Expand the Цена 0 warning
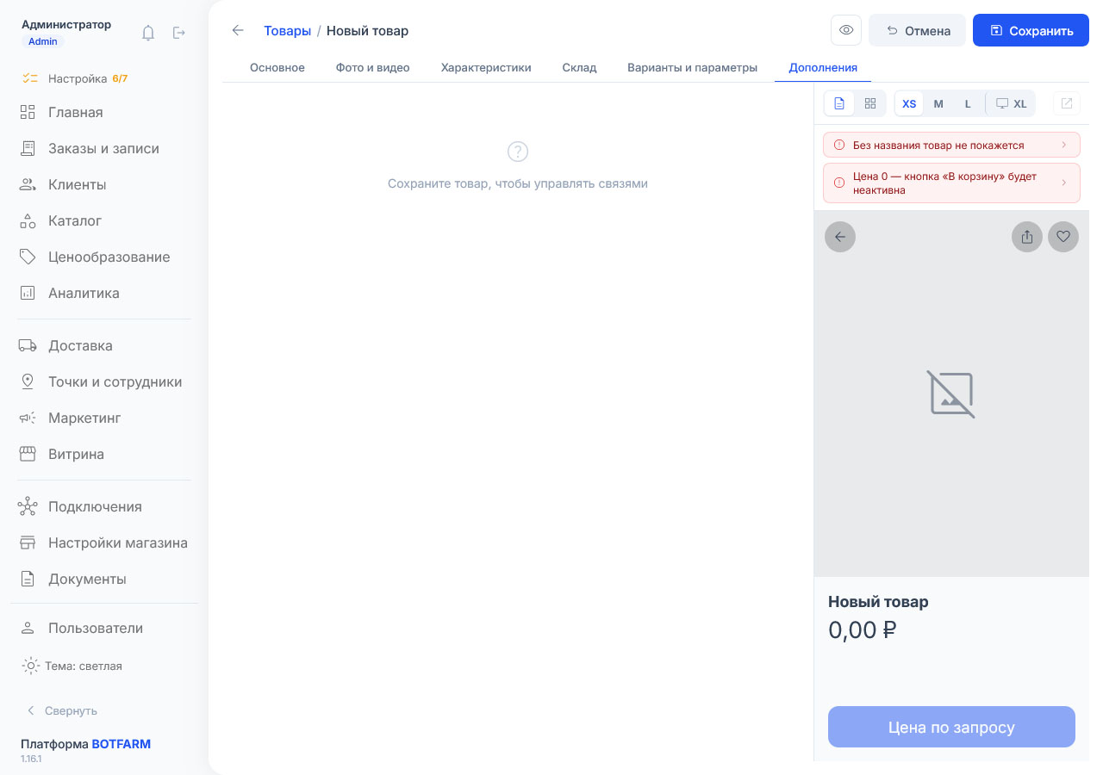The width and height of the screenshot is (1103, 775). [951, 183]
